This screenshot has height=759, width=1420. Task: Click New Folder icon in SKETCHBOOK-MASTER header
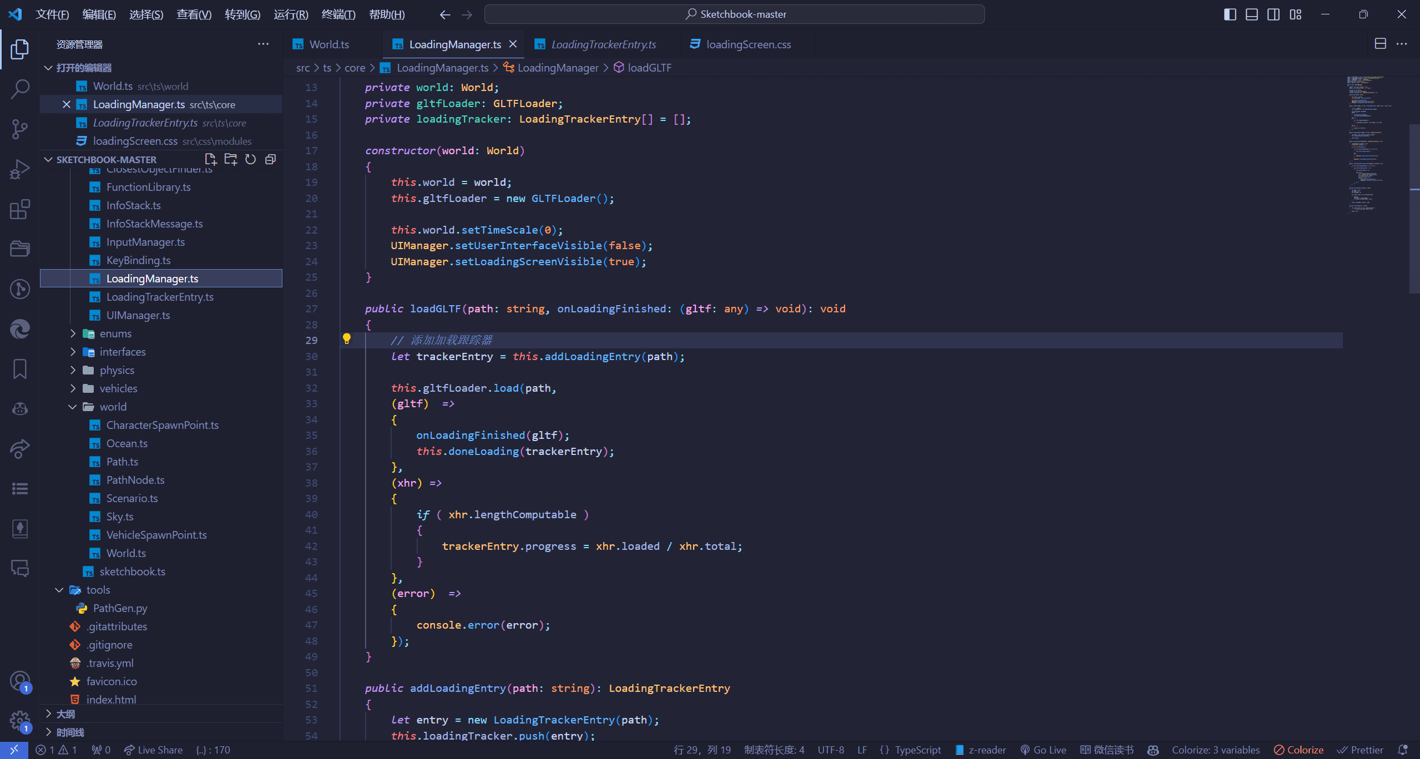[x=230, y=160]
